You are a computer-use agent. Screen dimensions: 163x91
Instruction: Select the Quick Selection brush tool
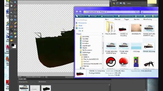pyautogui.click(x=15, y=13)
